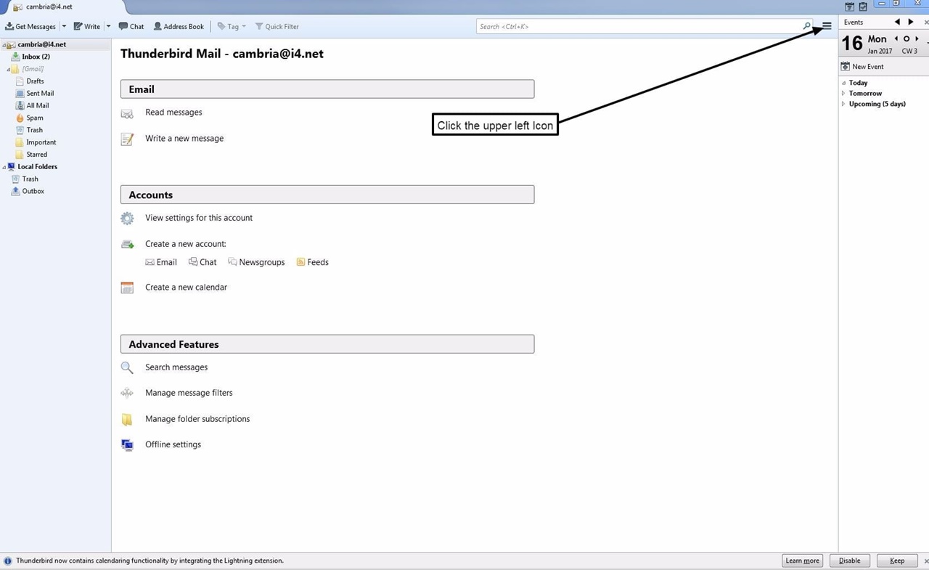Image resolution: width=929 pixels, height=570 pixels.
Task: Open Manage folder subscriptions
Action: click(197, 419)
